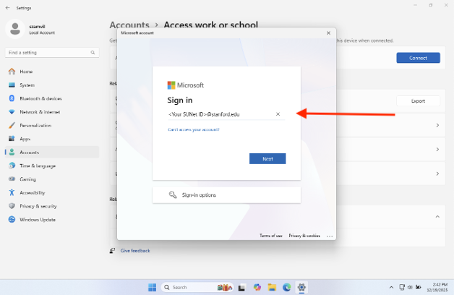Click the email address input field
This screenshot has width=454, height=295.
(217, 114)
